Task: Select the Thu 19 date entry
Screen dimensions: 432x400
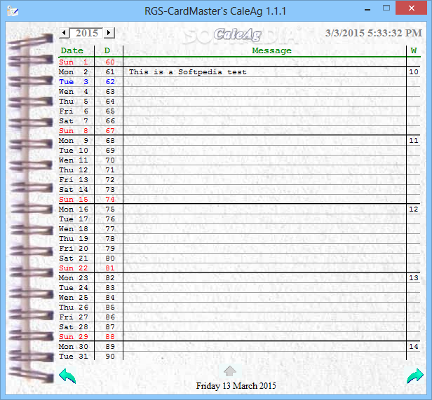Action: [x=73, y=239]
